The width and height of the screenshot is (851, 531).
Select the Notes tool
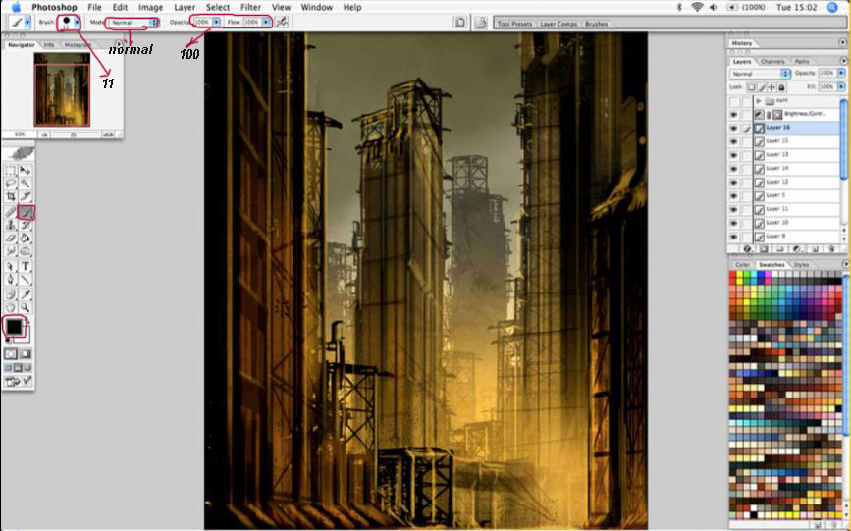click(x=11, y=294)
